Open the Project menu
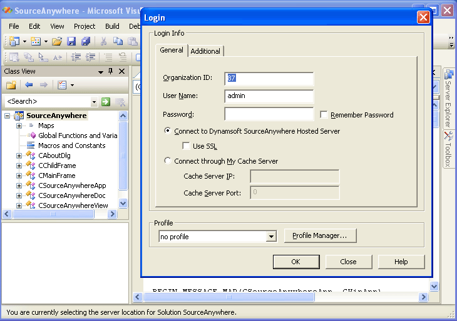This screenshot has width=457, height=321. pyautogui.click(x=85, y=26)
